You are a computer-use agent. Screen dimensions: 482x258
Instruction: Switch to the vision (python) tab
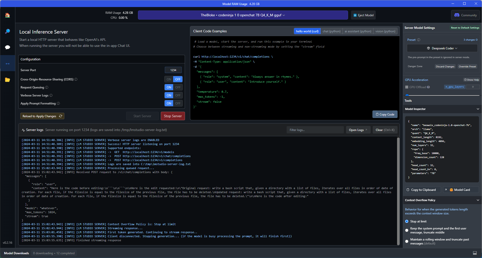[x=385, y=31]
